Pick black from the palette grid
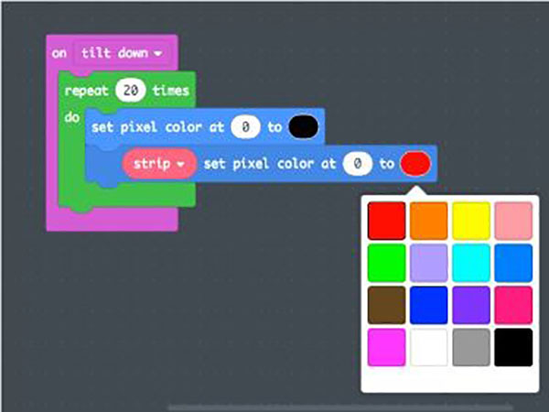 click(512, 347)
